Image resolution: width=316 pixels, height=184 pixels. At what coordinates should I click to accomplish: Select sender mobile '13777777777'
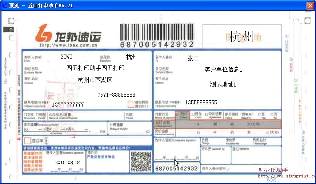click(x=68, y=105)
